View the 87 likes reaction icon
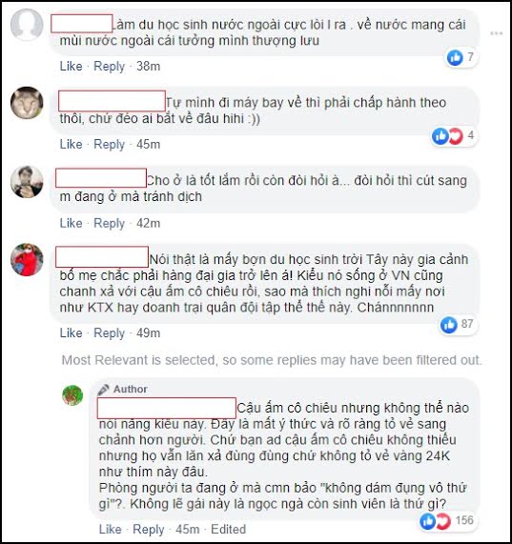 [x=448, y=325]
